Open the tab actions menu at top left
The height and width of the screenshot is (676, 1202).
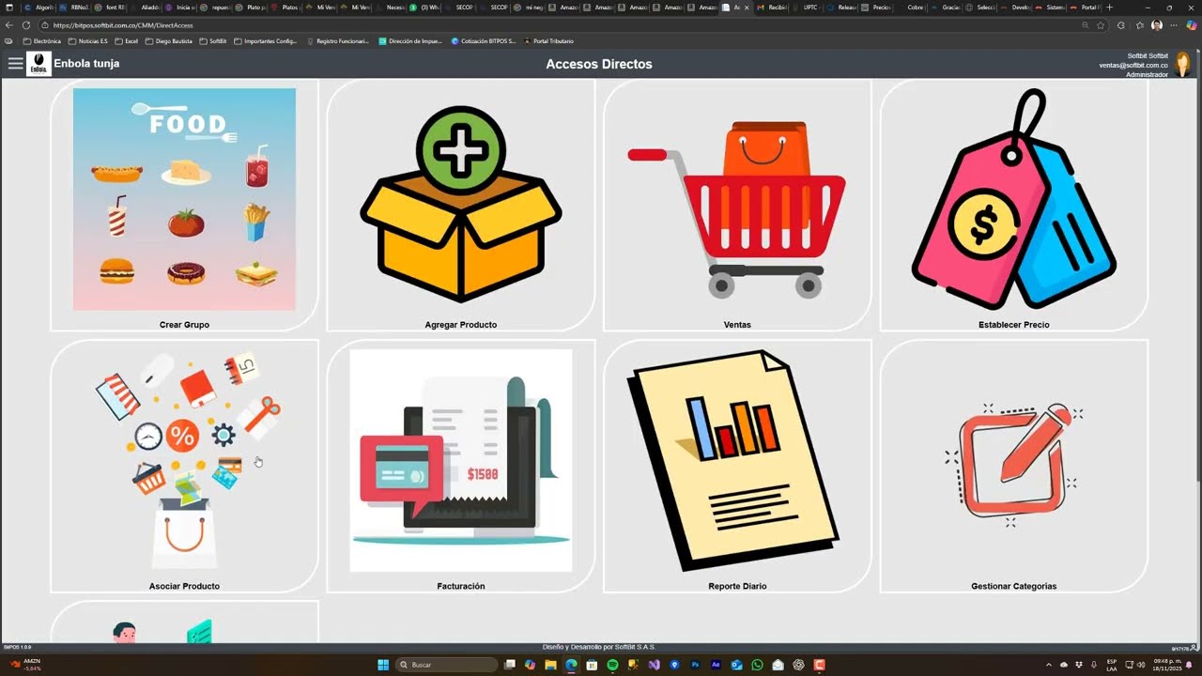tap(9, 7)
